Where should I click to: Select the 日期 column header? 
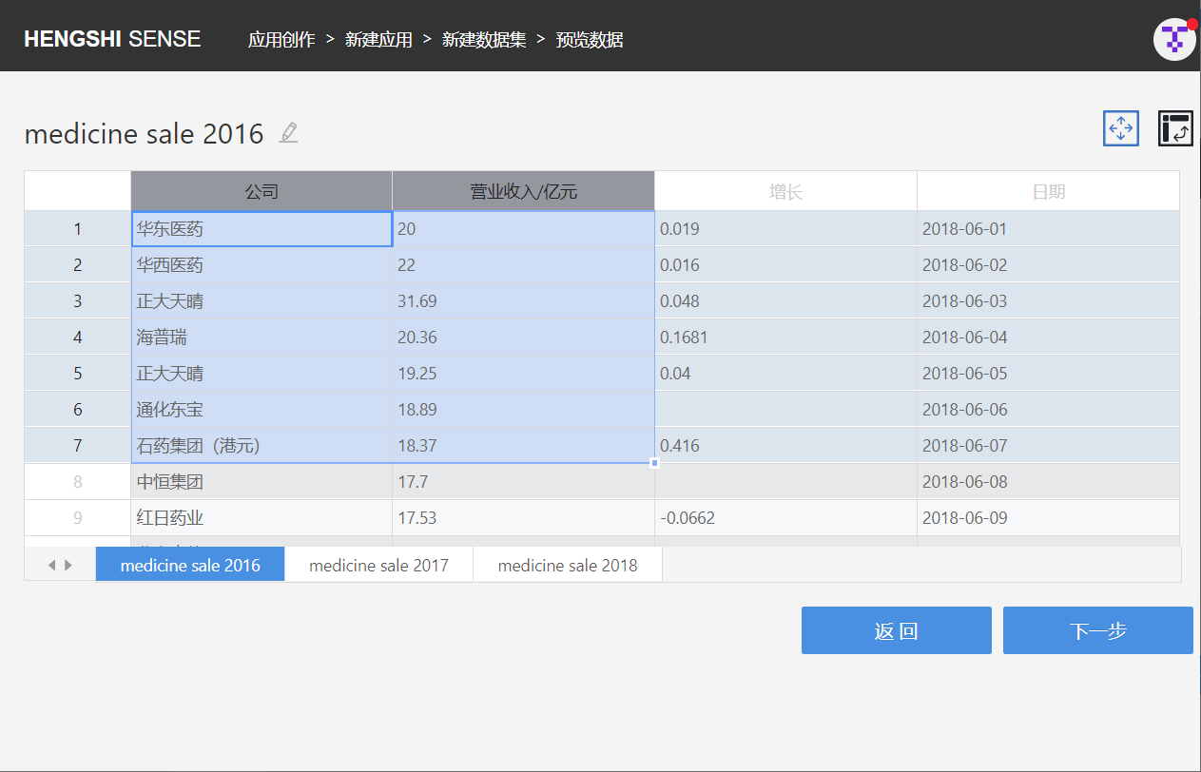(1048, 191)
